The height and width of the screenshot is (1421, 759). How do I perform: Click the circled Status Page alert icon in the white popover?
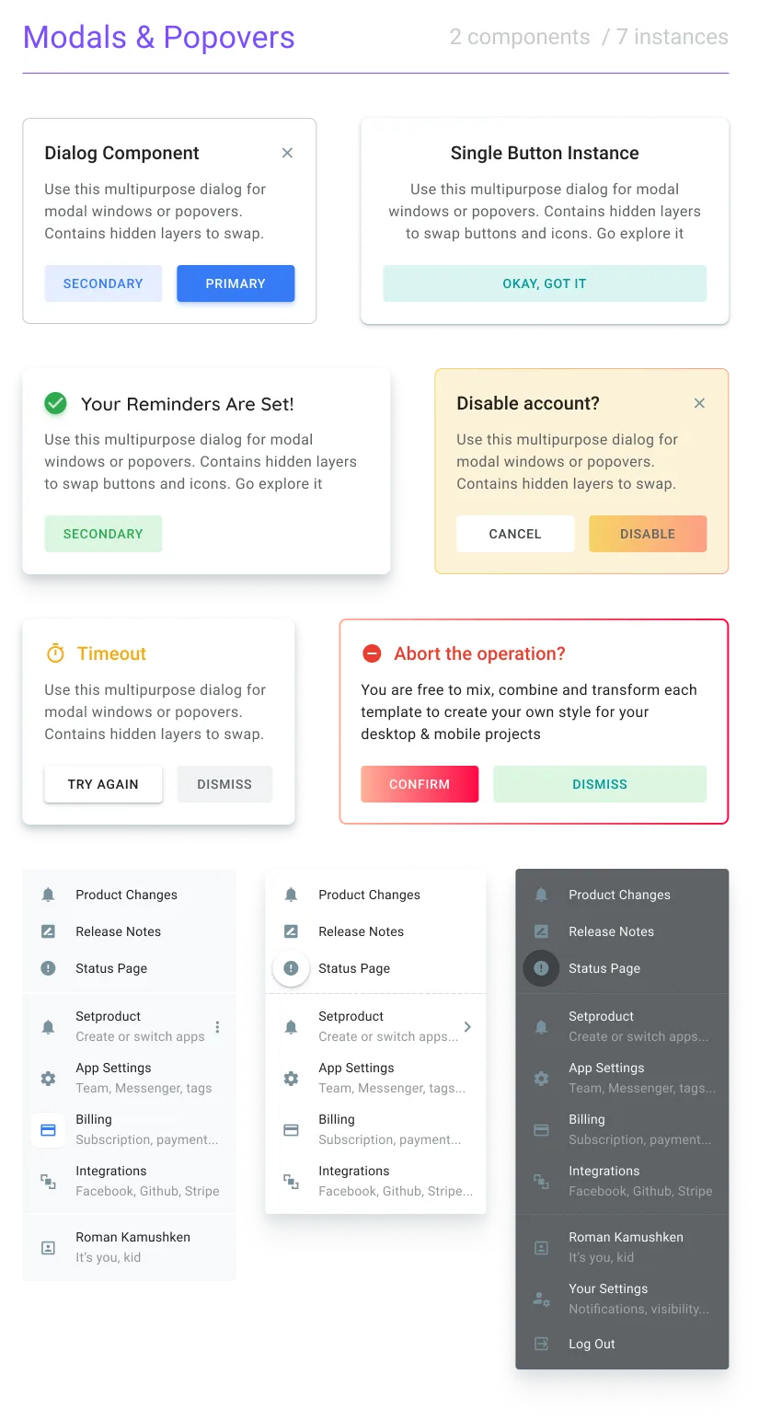(x=292, y=968)
